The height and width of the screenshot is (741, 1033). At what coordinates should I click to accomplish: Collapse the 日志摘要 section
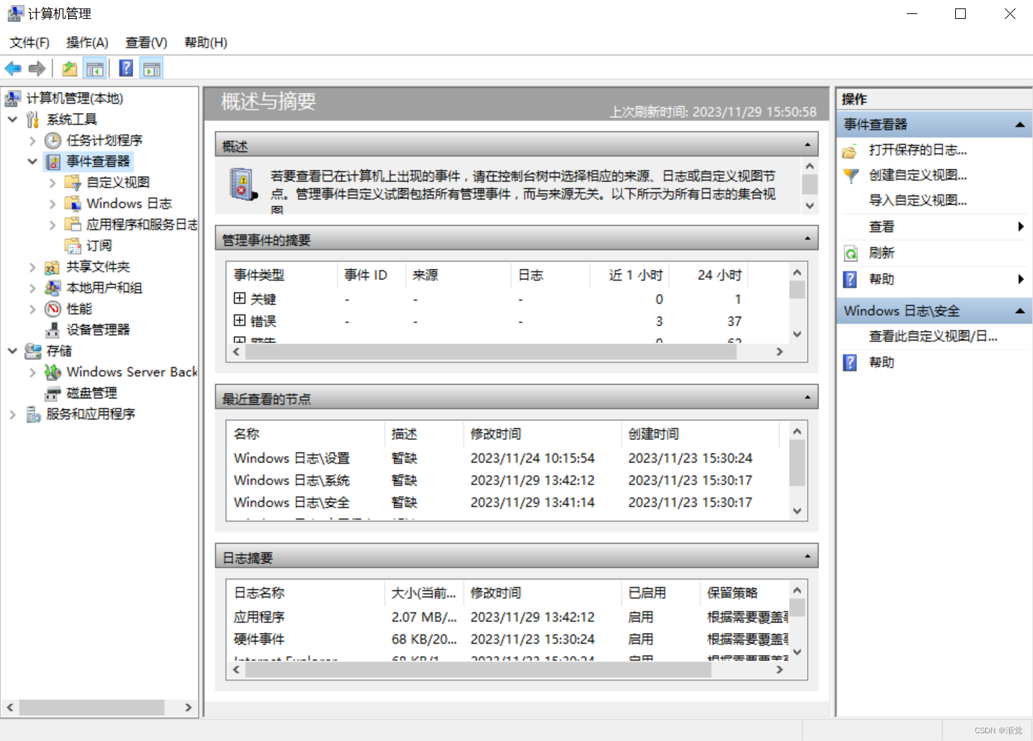(808, 556)
